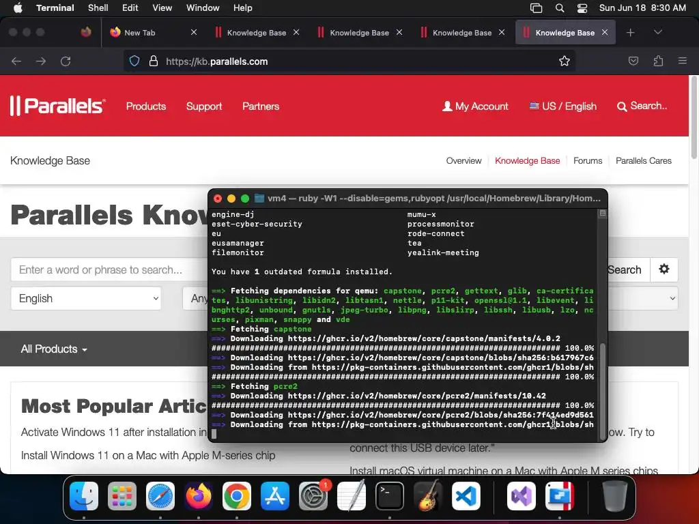Launch Safari from the dock
The height and width of the screenshot is (524, 699).
(x=160, y=496)
